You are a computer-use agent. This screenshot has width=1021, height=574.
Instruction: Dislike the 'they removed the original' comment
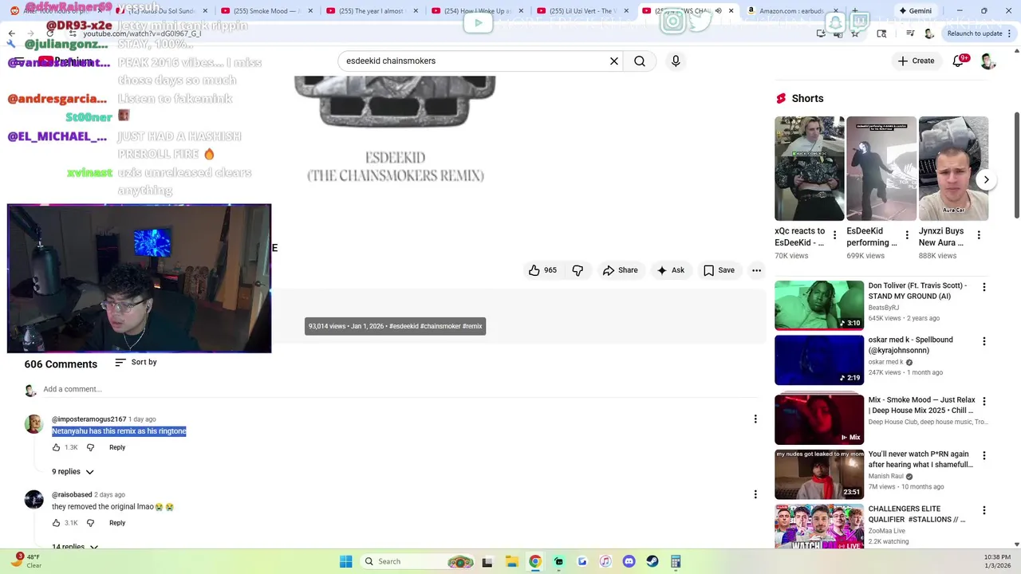click(90, 523)
